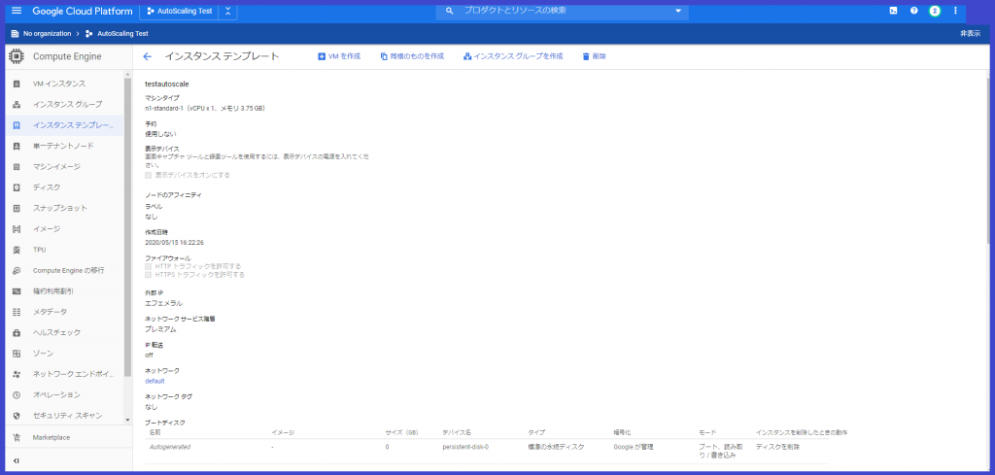Click the TPU sidebar icon

coord(17,250)
